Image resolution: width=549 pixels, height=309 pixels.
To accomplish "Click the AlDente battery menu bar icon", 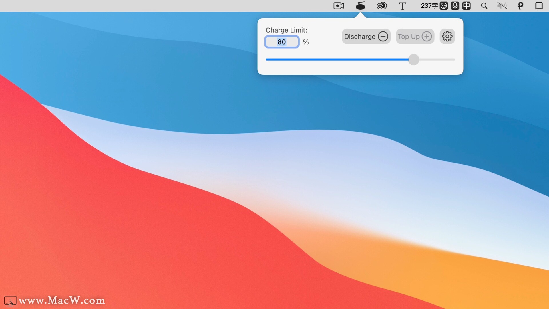I will point(360,6).
